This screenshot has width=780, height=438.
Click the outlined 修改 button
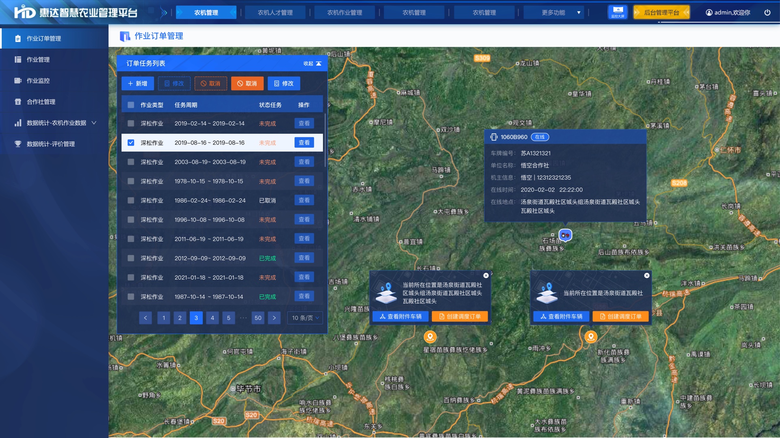(174, 84)
